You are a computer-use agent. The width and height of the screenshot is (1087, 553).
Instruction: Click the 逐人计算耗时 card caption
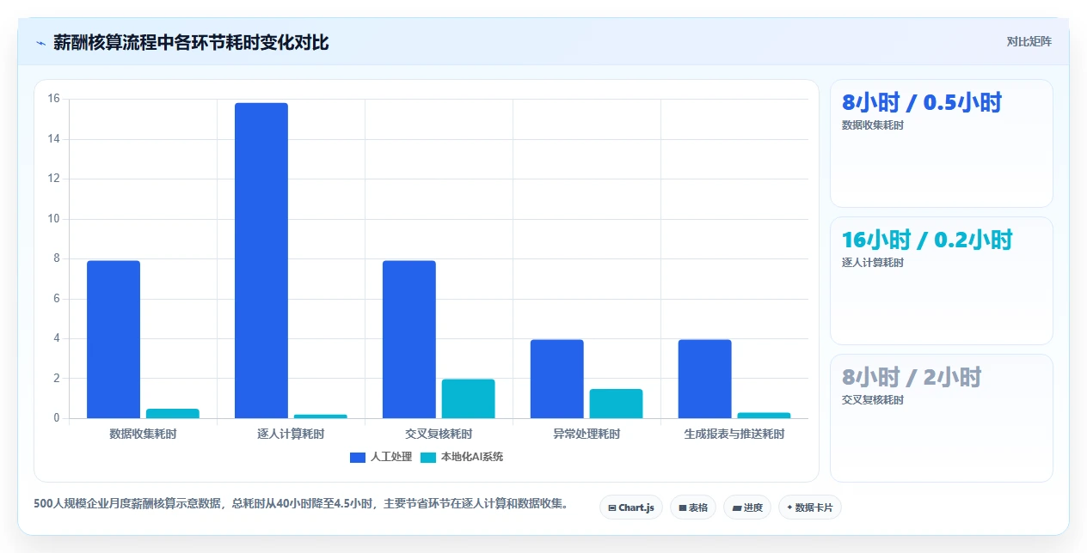point(873,263)
